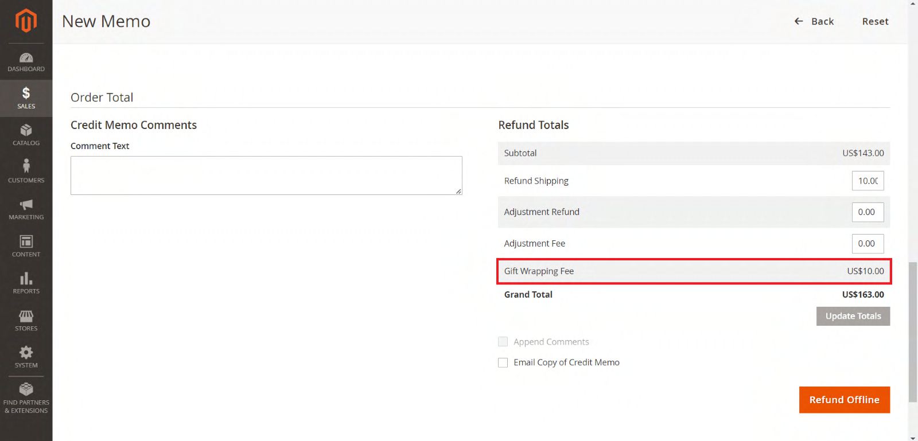This screenshot has height=441, width=918.
Task: Click the Magento logo icon
Action: [x=26, y=21]
